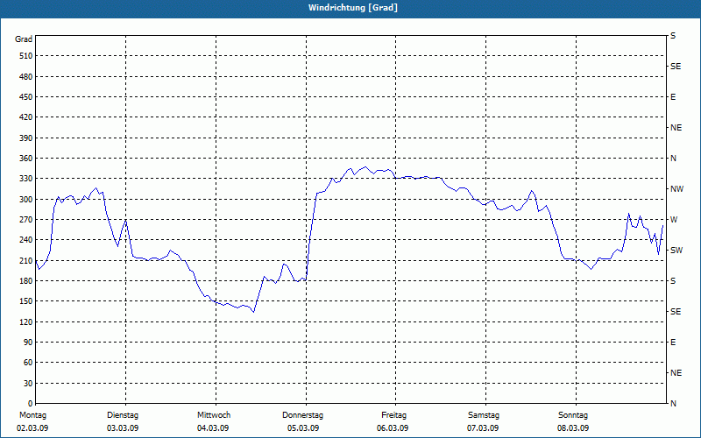The image size is (701, 438).
Task: Click the 'Sonntag' day label
Action: pyautogui.click(x=573, y=415)
